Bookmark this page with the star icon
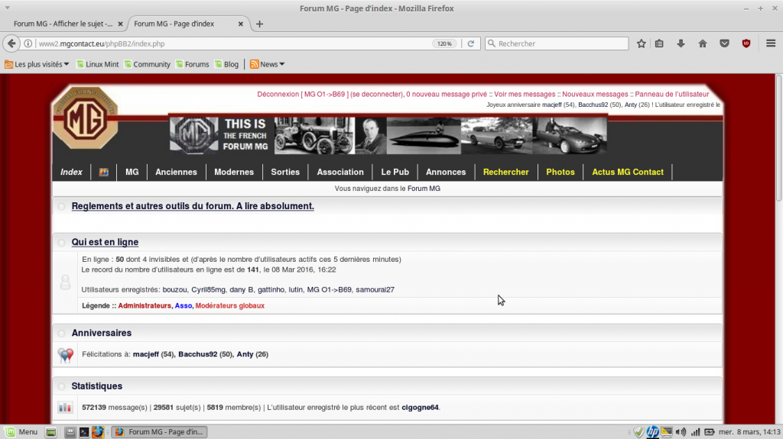The image size is (783, 439). 642,44
